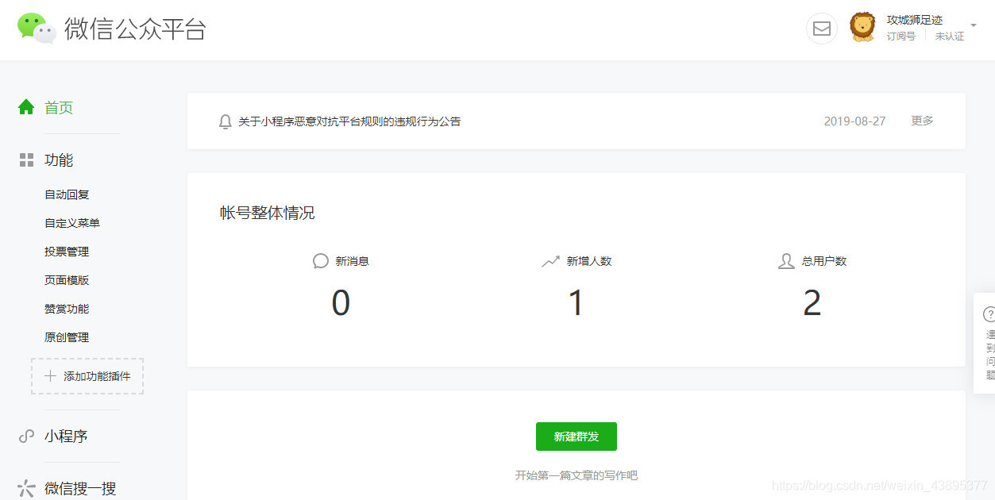995x500 pixels.
Task: Click the WeChat logo icon
Action: coord(37,29)
